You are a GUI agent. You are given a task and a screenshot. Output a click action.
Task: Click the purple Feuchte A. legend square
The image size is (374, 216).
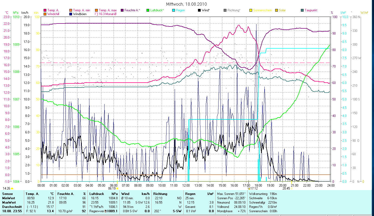pos(122,10)
